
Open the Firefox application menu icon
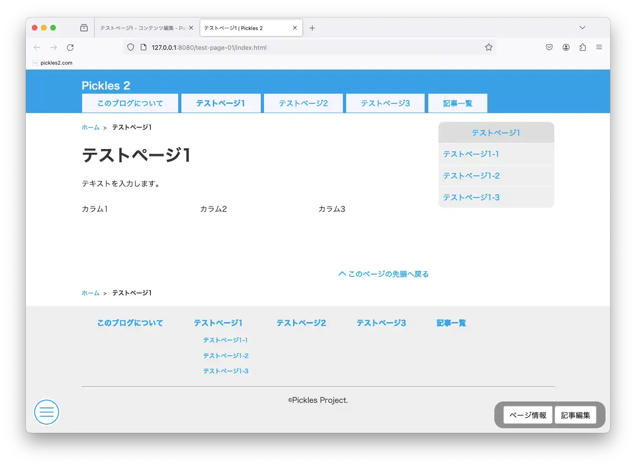[x=599, y=48]
